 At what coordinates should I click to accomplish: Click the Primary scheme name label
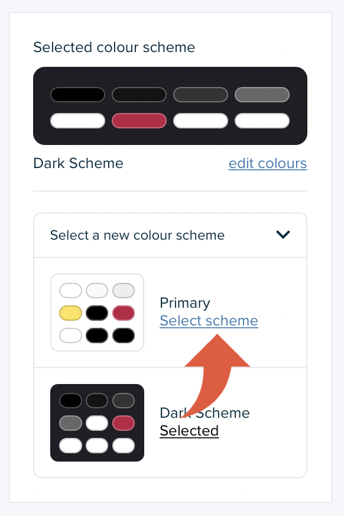click(x=184, y=303)
